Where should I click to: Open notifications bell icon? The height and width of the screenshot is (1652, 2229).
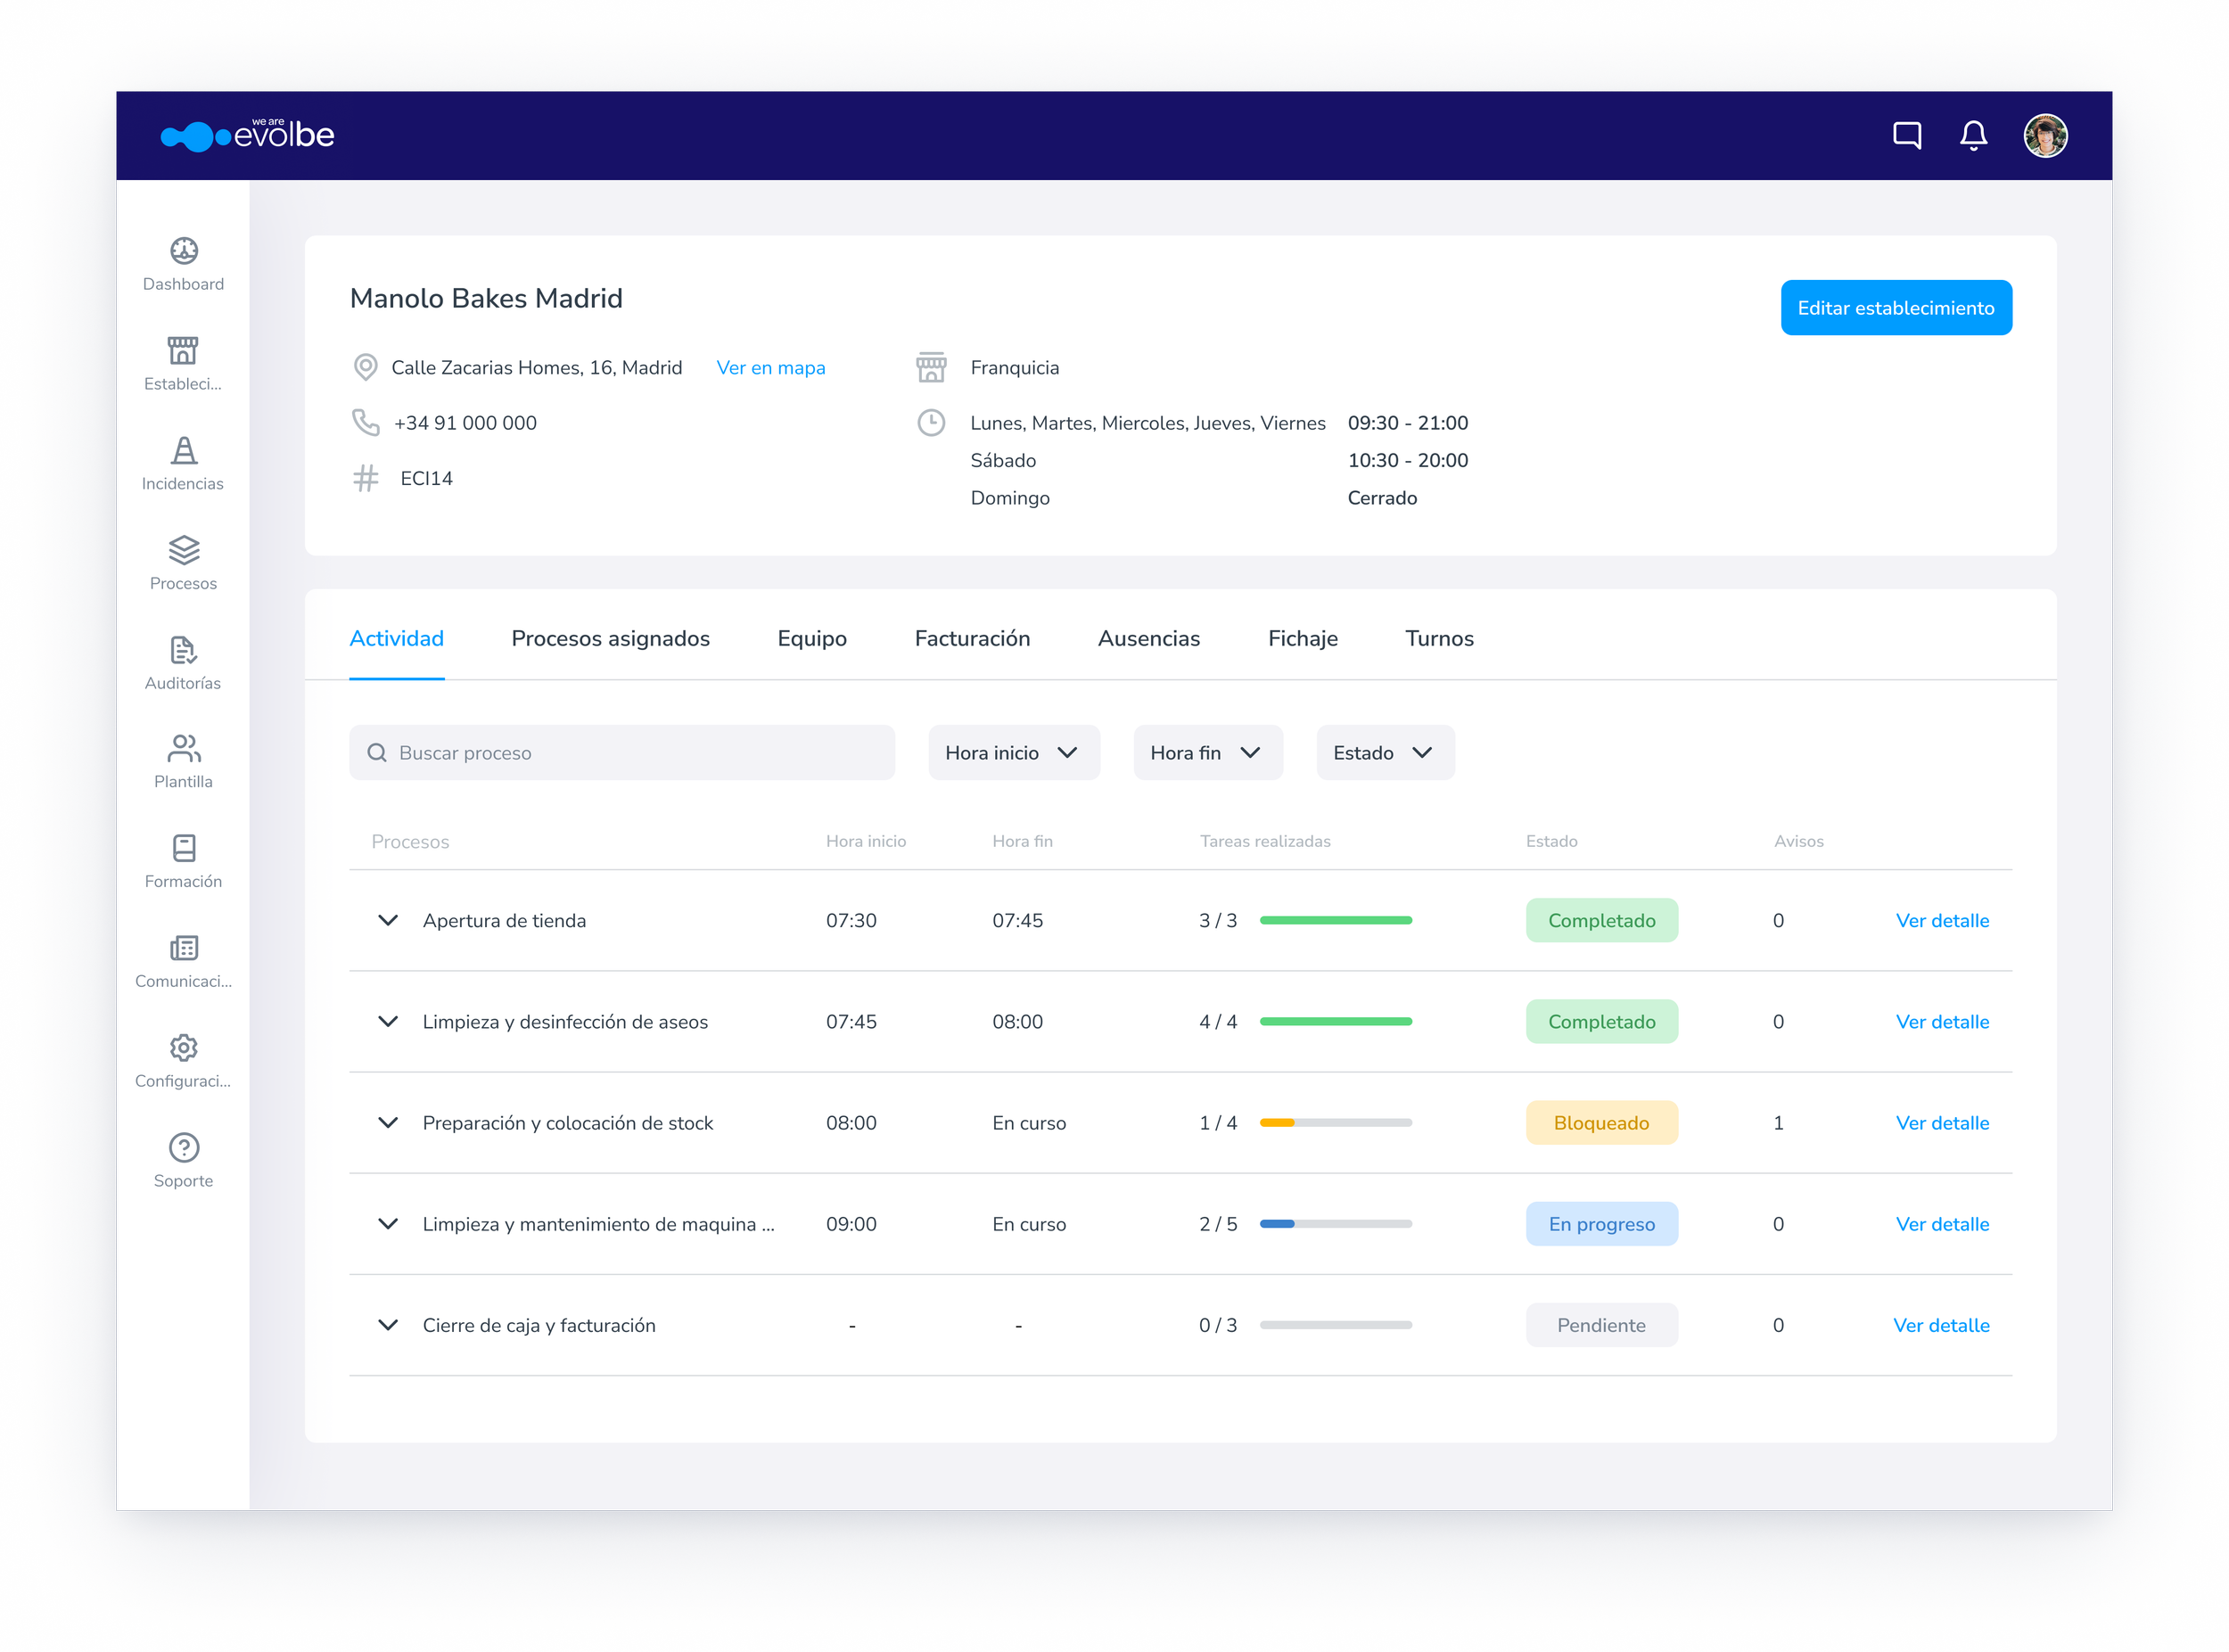coord(1973,135)
